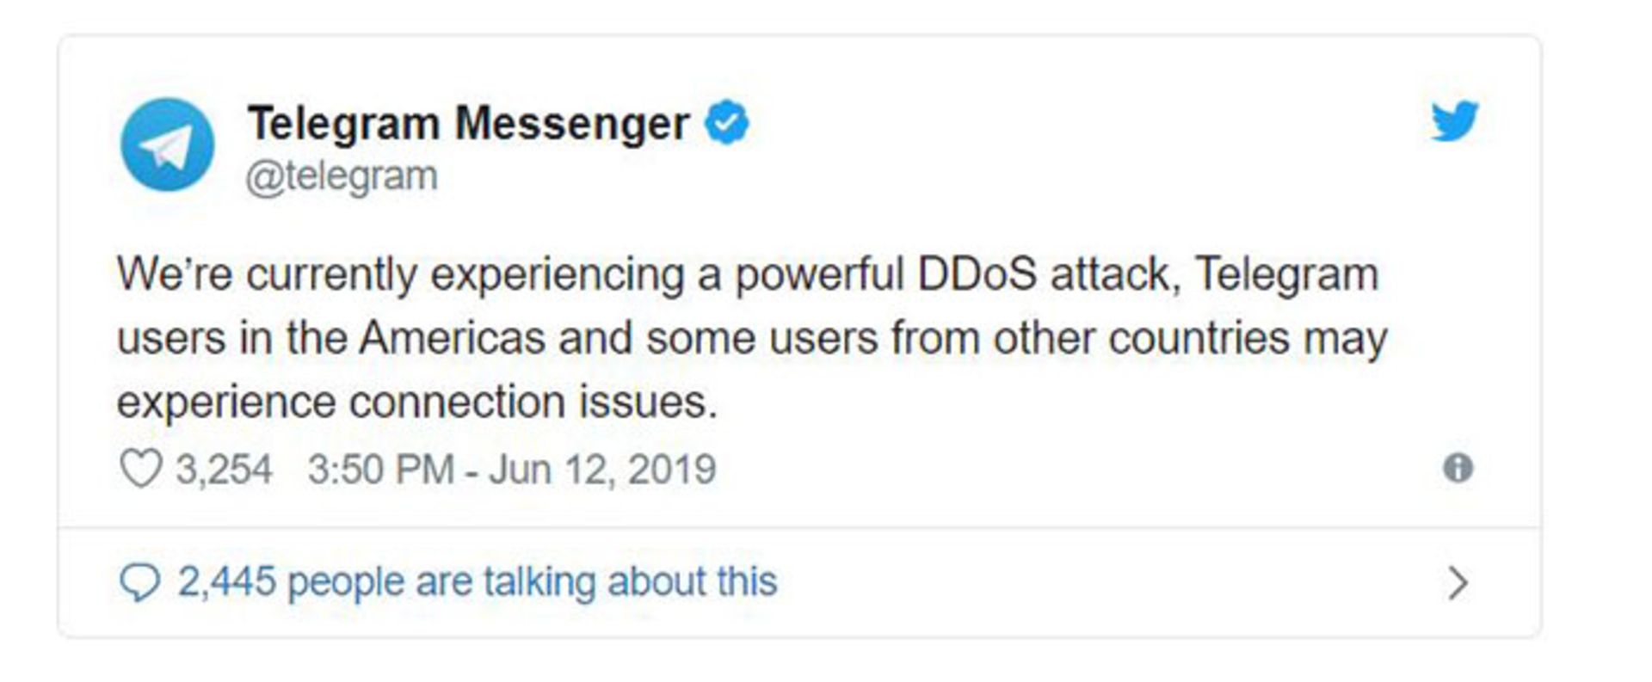Like the tweet with the heart icon

point(140,470)
